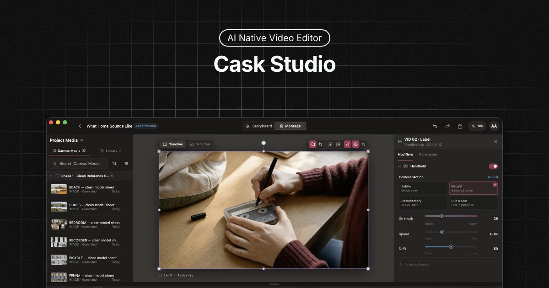This screenshot has height=288, width=549.
Task: Switch canvas view to Selected
Action: [x=199, y=144]
